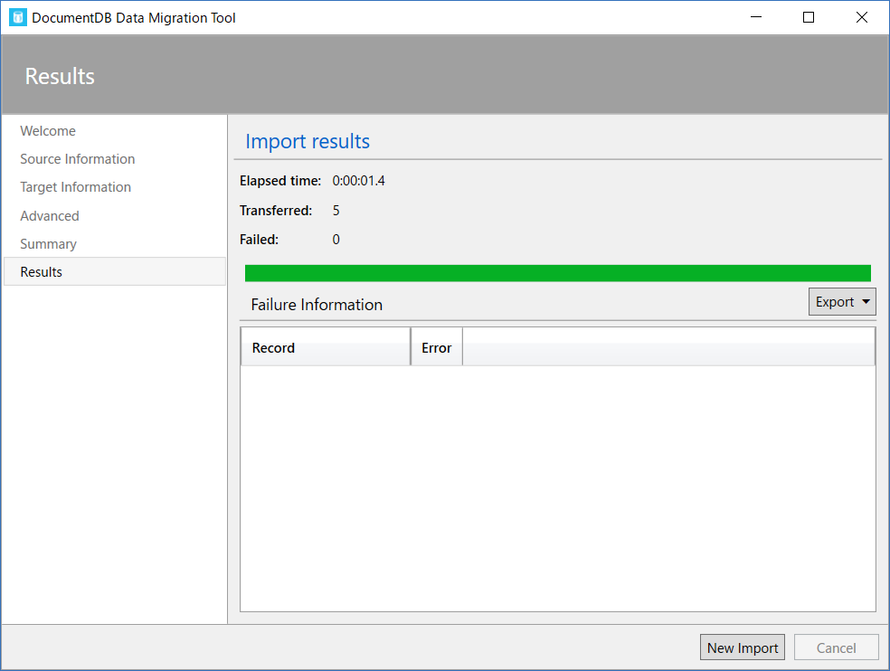Click the Transferred label
The image size is (890, 671).
(x=276, y=211)
